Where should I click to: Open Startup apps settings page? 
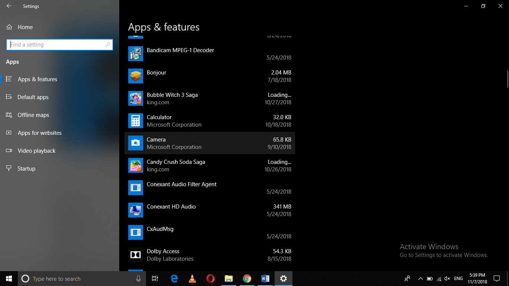coord(60,169)
